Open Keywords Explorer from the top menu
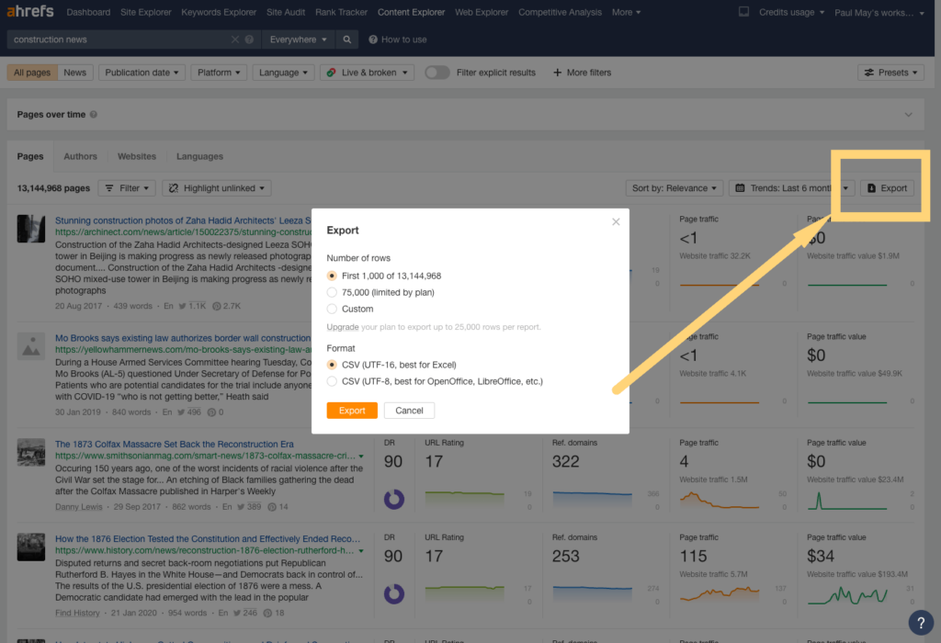The height and width of the screenshot is (643, 941). [x=219, y=12]
